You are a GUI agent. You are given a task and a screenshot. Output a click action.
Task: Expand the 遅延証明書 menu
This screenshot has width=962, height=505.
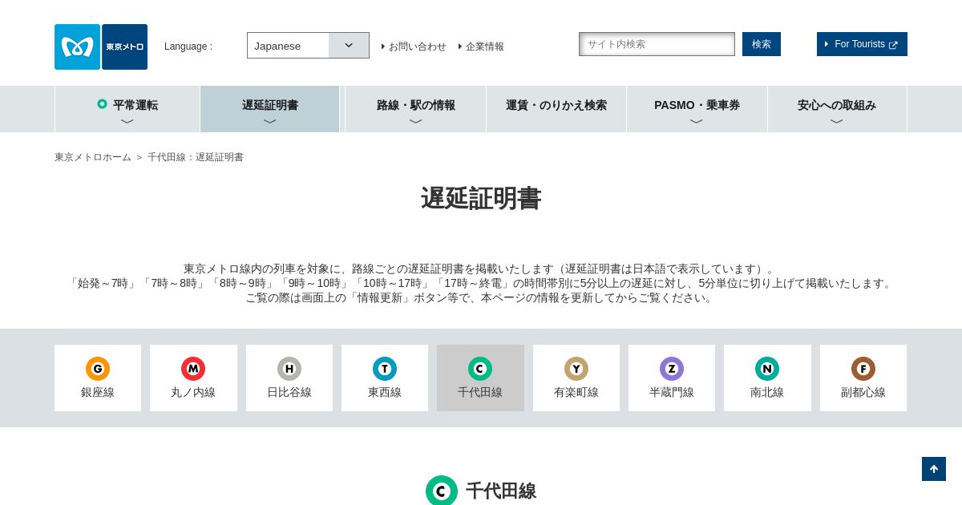coord(270,109)
